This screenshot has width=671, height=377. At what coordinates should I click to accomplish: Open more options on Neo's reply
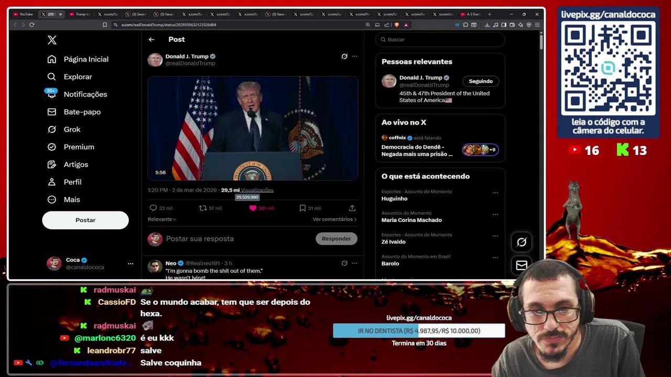tap(354, 263)
